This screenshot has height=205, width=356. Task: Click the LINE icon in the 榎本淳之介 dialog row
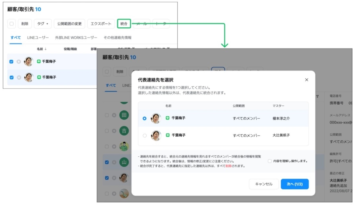(168, 118)
